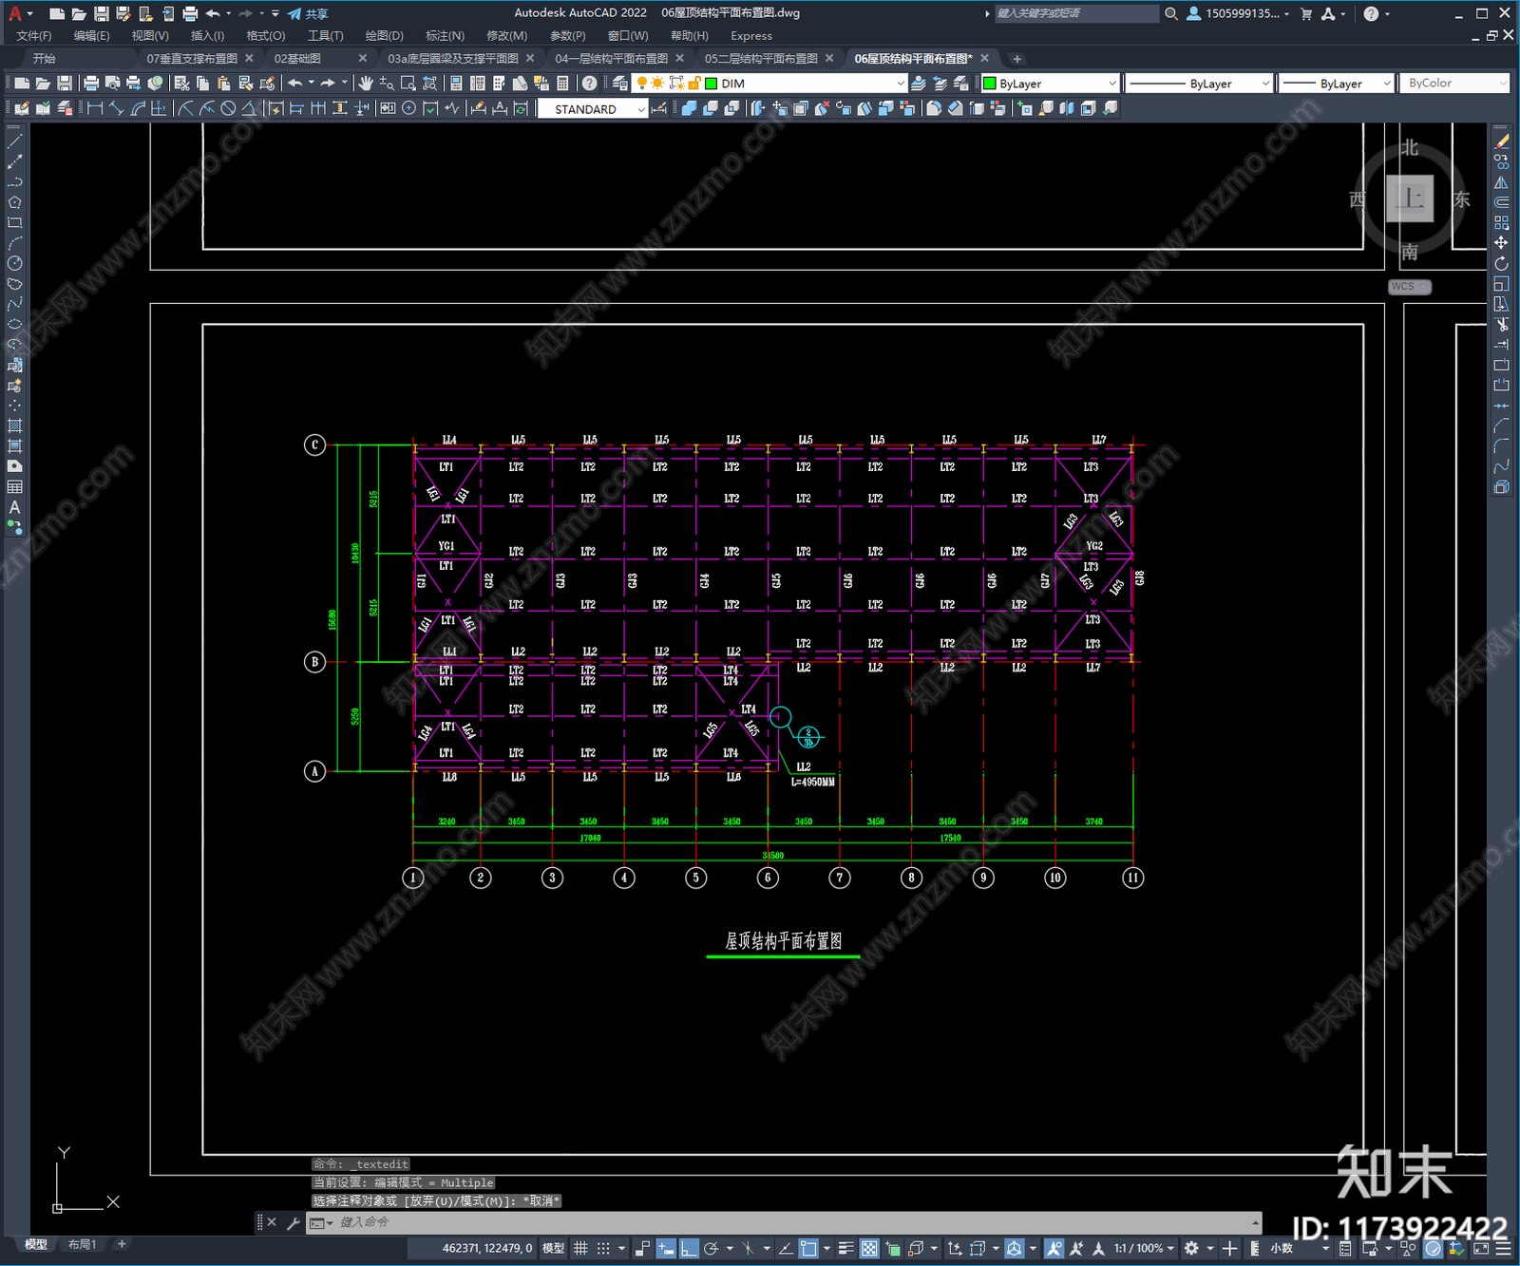Image resolution: width=1520 pixels, height=1266 pixels.
Task: Click the Line tool in the draw toolbar
Action: point(14,142)
